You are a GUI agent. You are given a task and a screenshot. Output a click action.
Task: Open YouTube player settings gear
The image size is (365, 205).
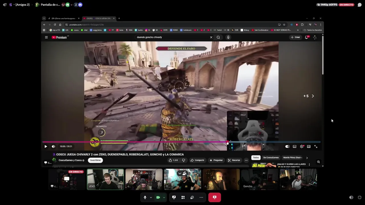[302, 146]
